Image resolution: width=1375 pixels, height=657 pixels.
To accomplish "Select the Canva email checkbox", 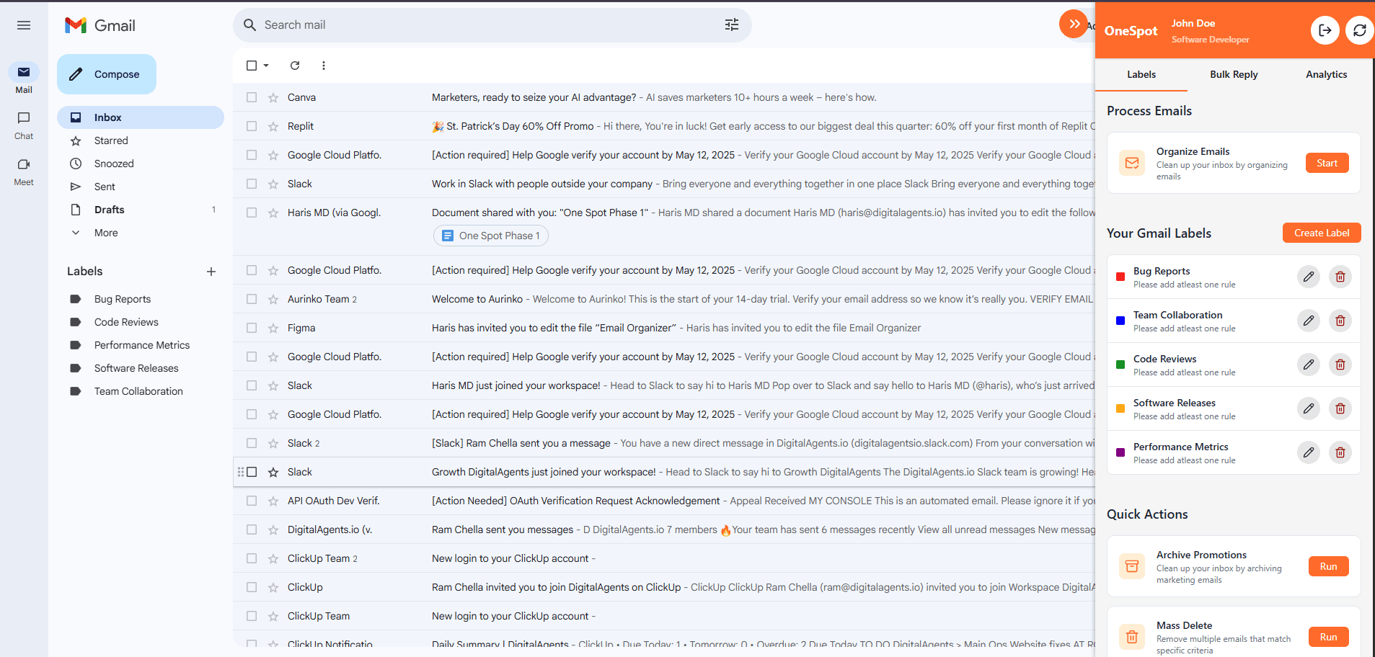I will 252,97.
